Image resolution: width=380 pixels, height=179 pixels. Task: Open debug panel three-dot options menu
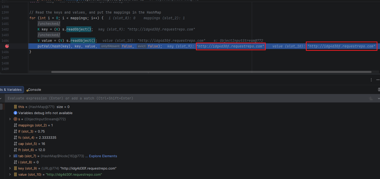(371, 80)
